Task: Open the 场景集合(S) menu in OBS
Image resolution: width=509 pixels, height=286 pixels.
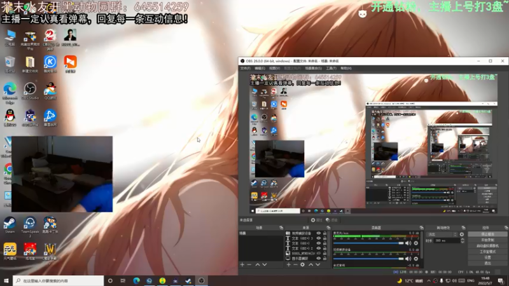Action: tap(313, 69)
